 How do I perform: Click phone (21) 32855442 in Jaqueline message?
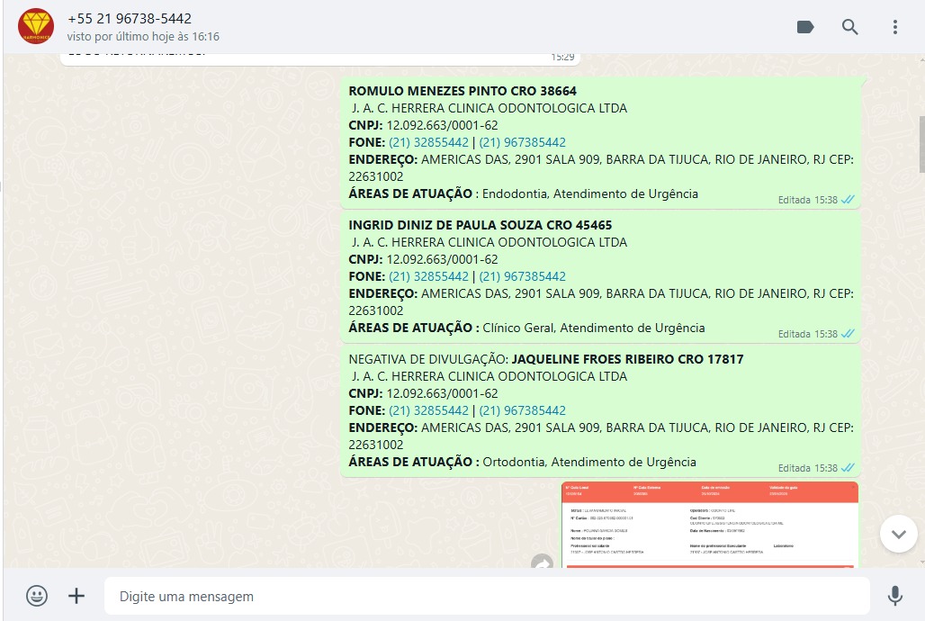(x=428, y=410)
